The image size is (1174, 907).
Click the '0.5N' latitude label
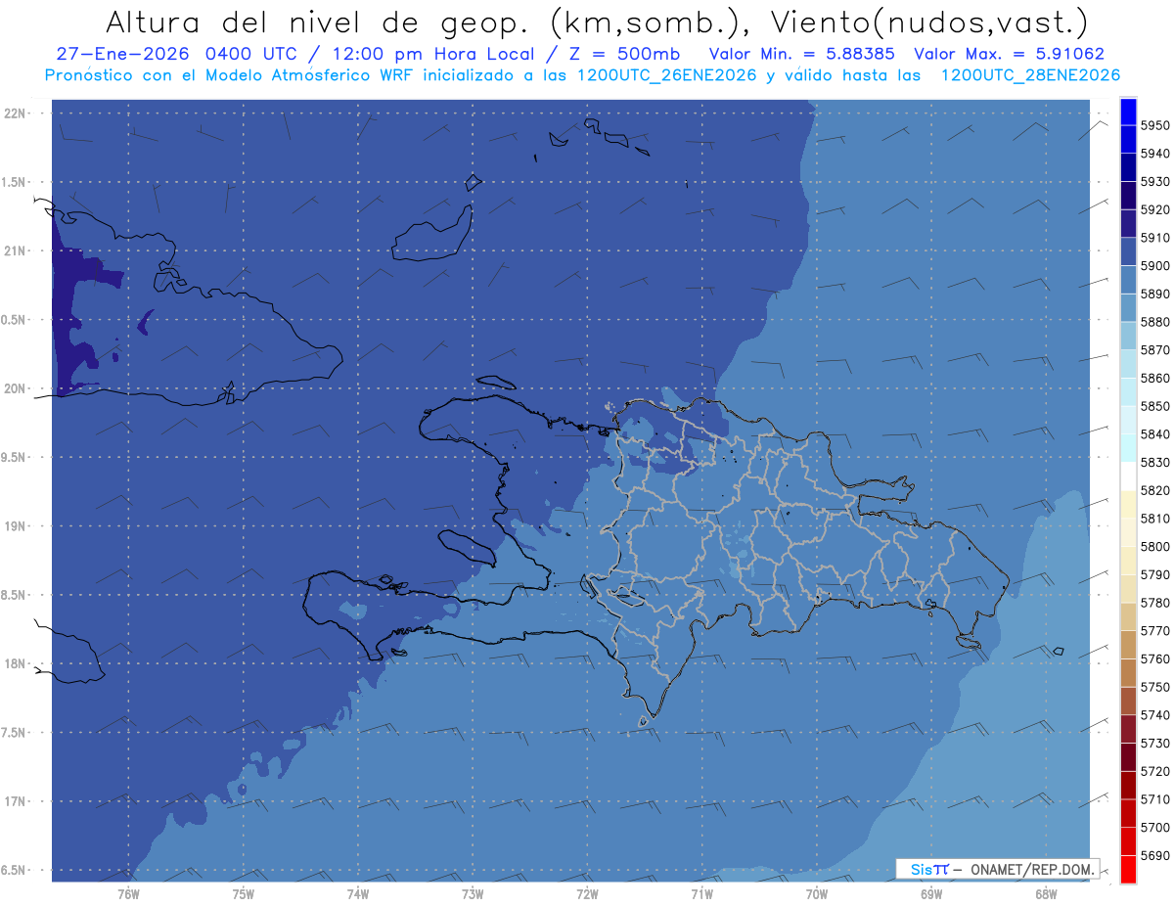pos(14,320)
